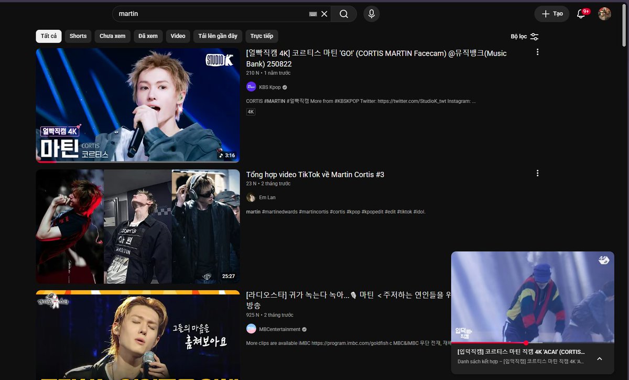This screenshot has height=380, width=629.
Task: Expand the miniplayer playlist chevron
Action: 600,359
